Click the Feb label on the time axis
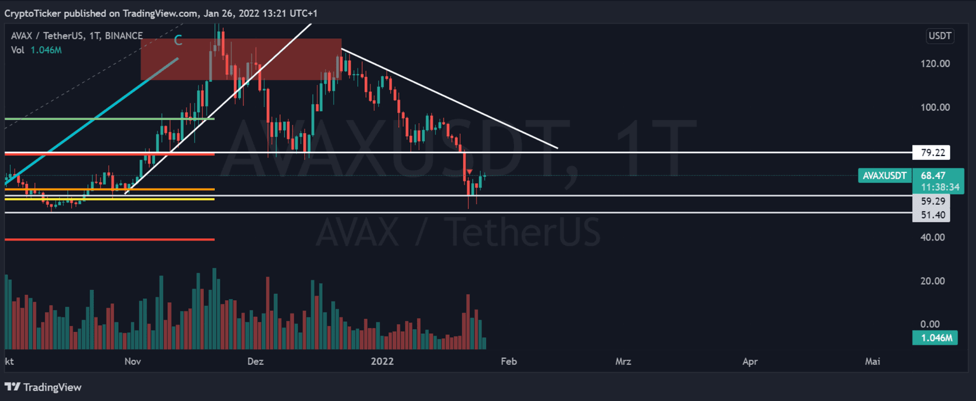 pyautogui.click(x=508, y=362)
